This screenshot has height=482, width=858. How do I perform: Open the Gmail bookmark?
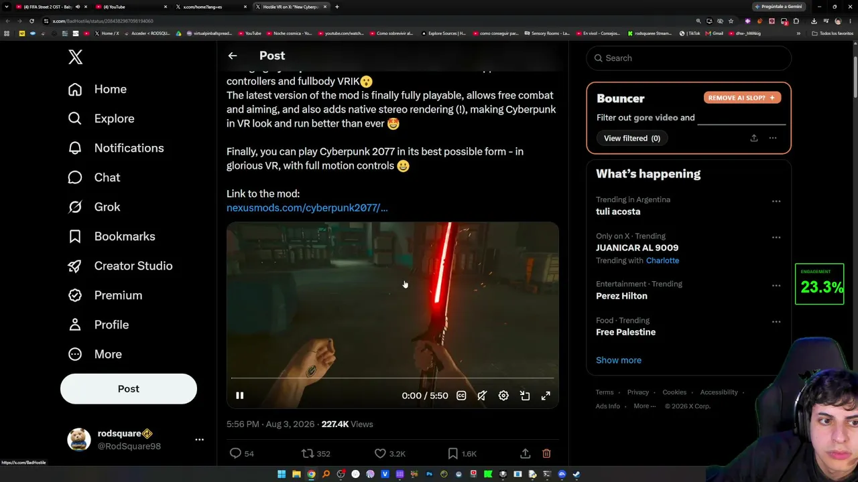tap(715, 33)
